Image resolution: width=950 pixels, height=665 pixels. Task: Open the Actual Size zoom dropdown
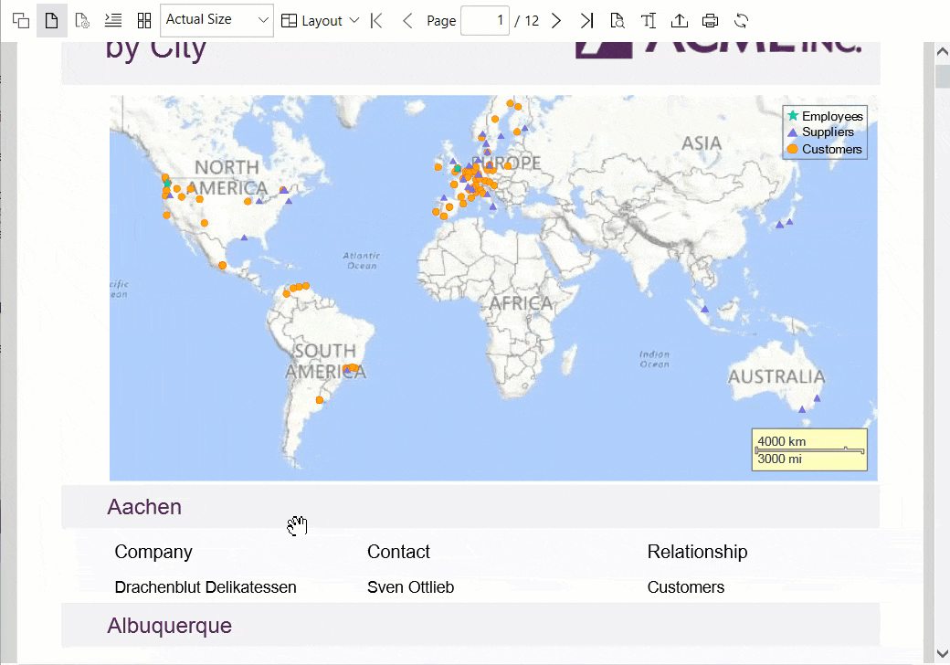[216, 20]
